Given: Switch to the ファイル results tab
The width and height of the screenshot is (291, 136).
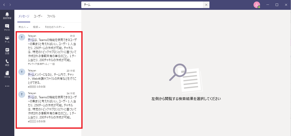Looking at the screenshot, I should (x=51, y=16).
